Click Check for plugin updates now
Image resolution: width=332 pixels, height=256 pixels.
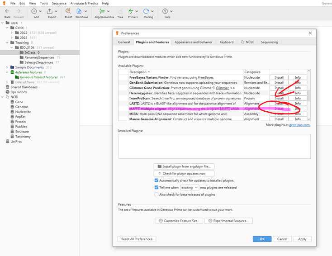(x=184, y=173)
